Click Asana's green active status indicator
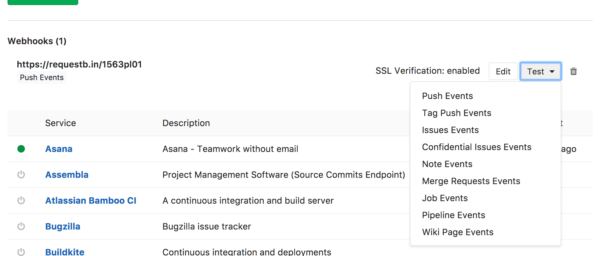 click(21, 149)
